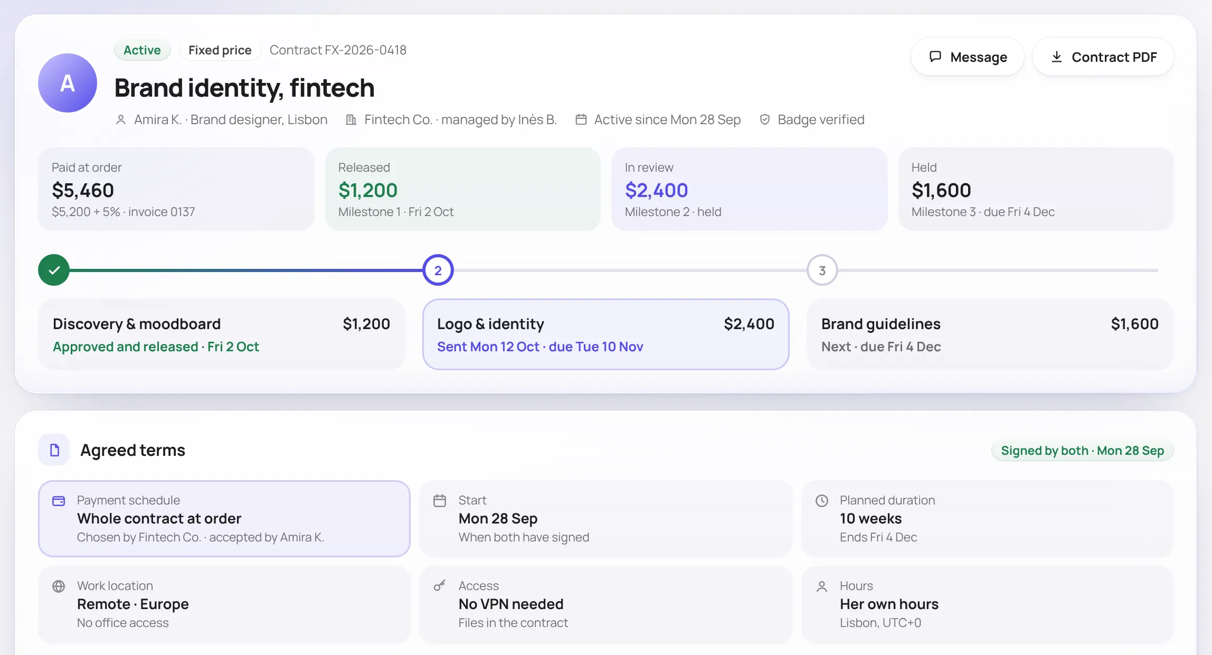Click the calendar icon beside Active since
Image resolution: width=1212 pixels, height=655 pixels.
click(581, 120)
